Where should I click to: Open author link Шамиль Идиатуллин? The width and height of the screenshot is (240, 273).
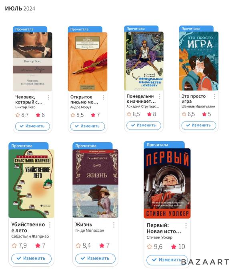click(198, 106)
